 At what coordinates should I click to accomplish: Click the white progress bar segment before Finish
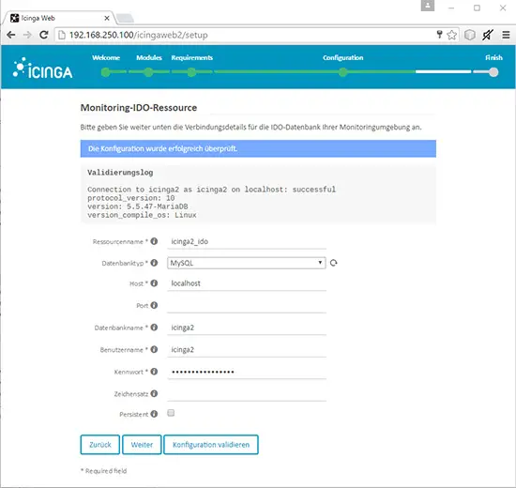[443, 71]
